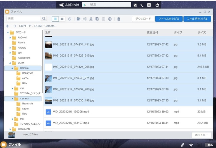Image resolution: width=216 pixels, height=148 pixels.
Task: Click the Wi-Fi icon in bottom bar
Action: 191,145
